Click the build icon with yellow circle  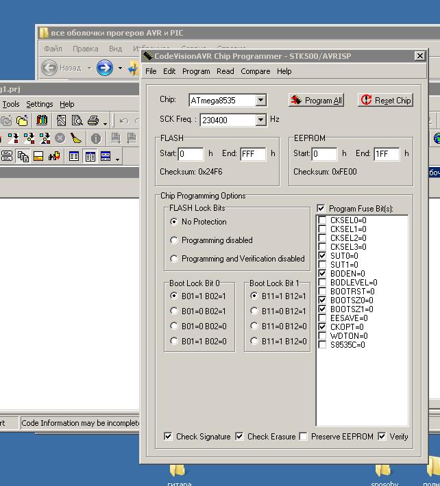coord(29,138)
